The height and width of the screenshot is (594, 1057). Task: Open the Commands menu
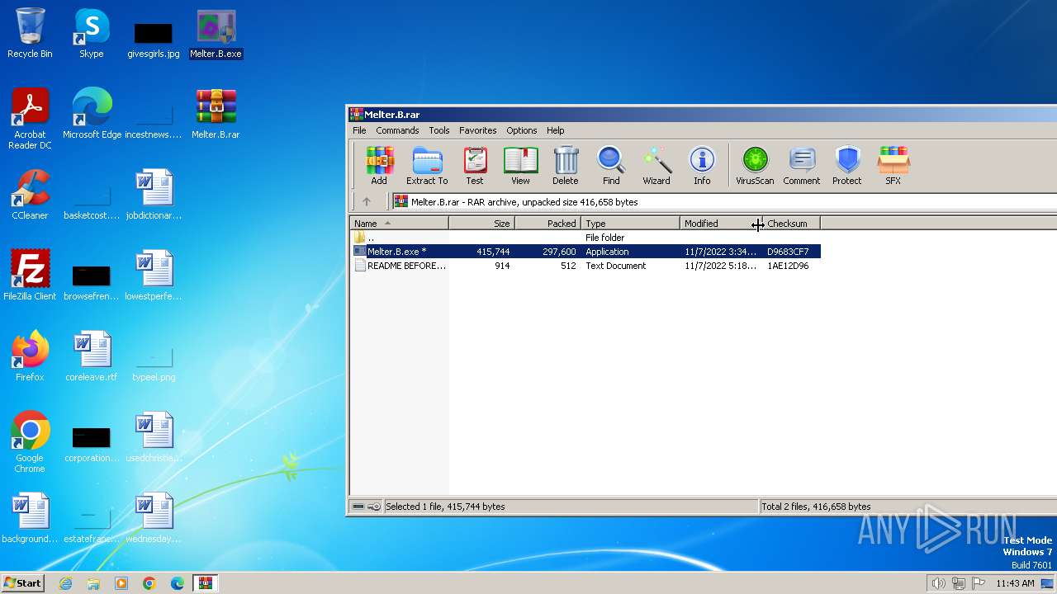tap(397, 130)
